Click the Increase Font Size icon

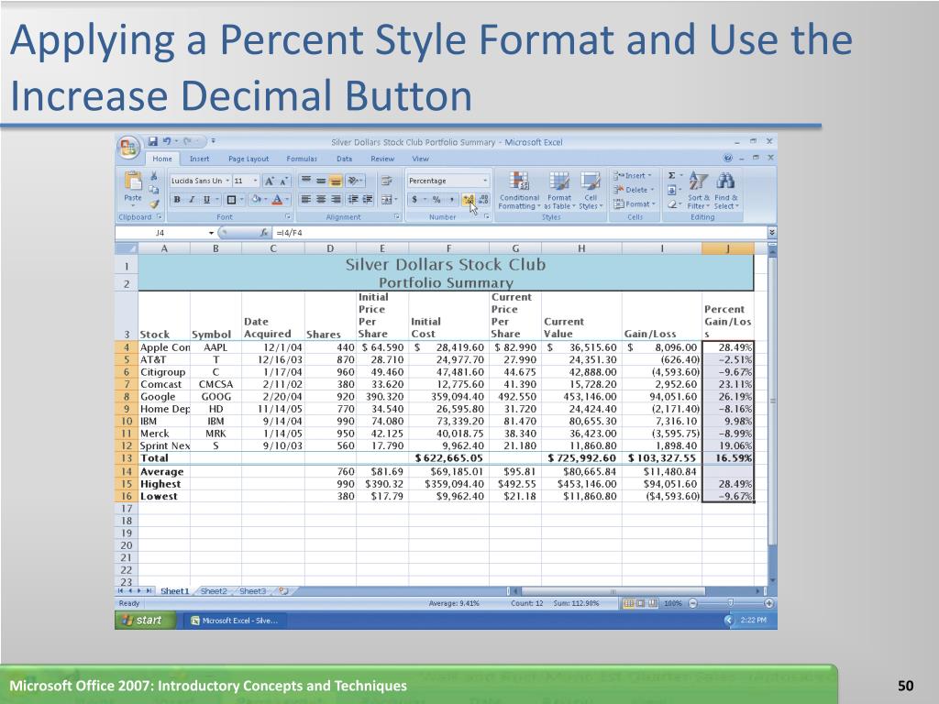(x=270, y=181)
